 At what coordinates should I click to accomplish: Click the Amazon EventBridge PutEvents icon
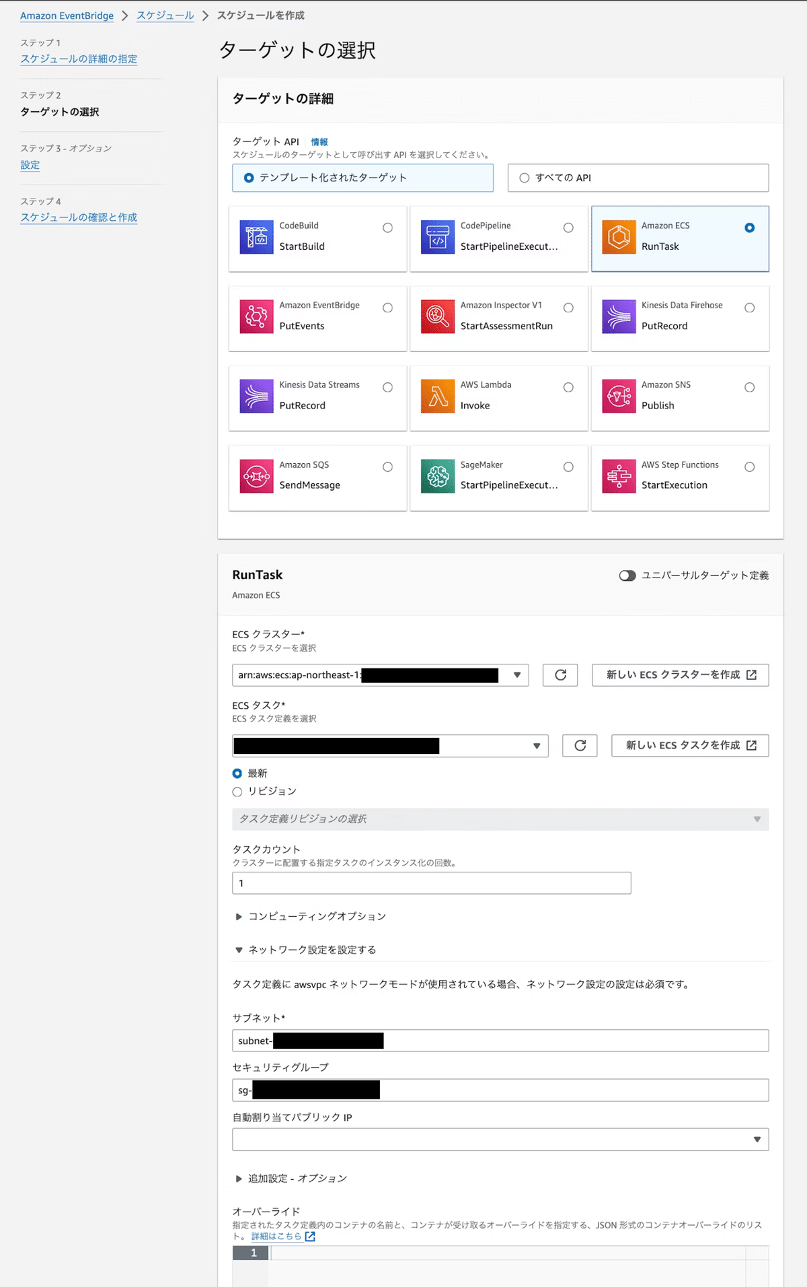(x=256, y=316)
